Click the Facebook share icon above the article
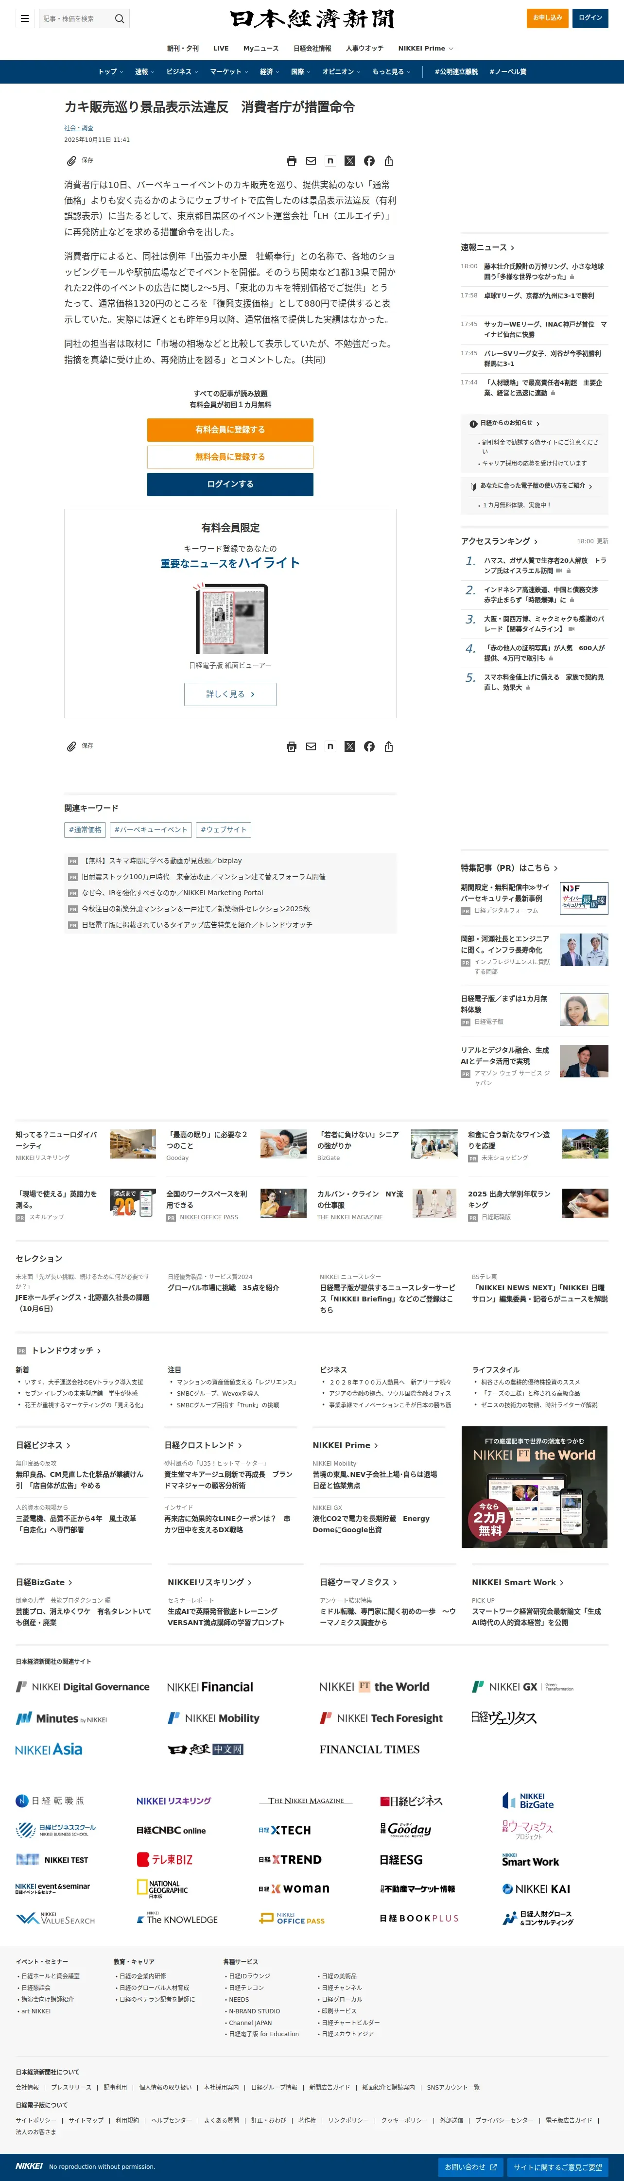The height and width of the screenshot is (2181, 624). 369,161
